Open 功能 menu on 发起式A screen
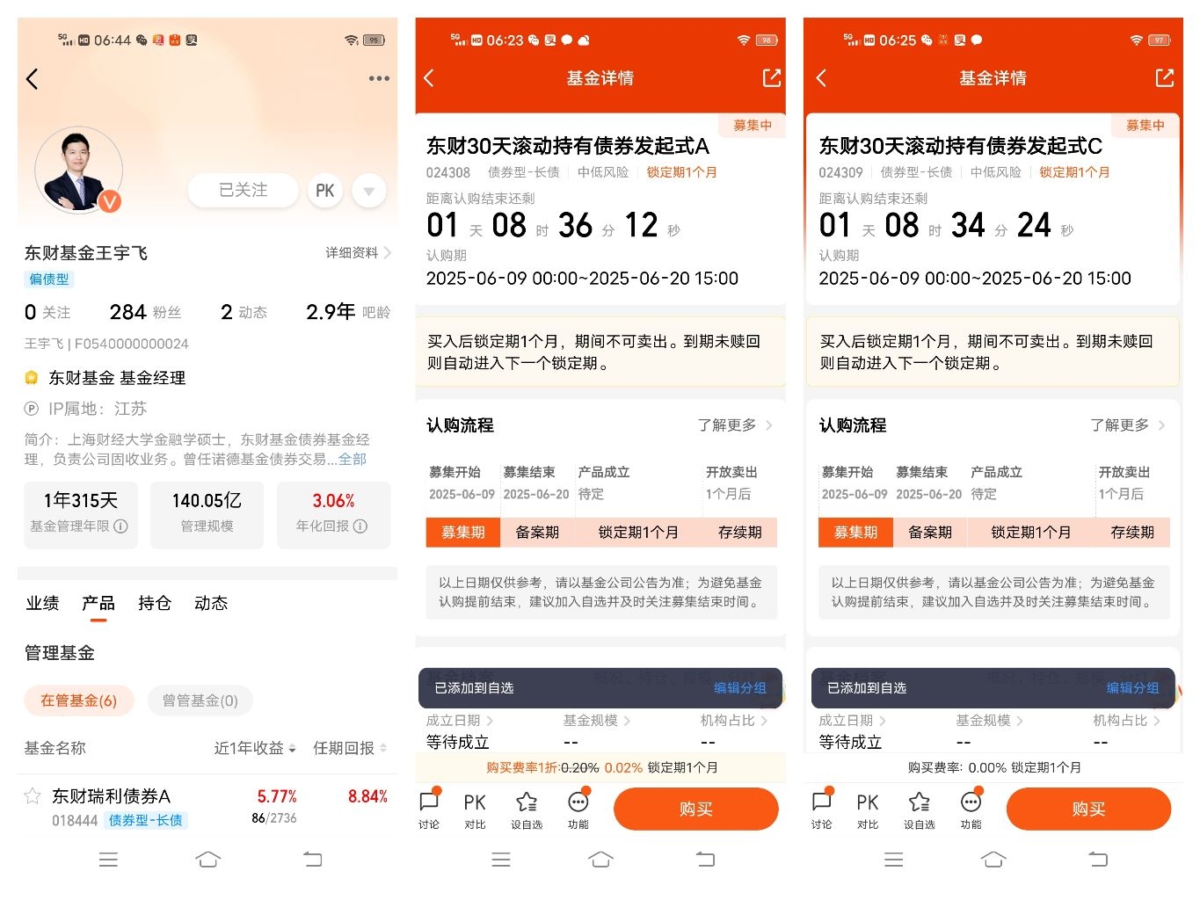 (x=578, y=809)
